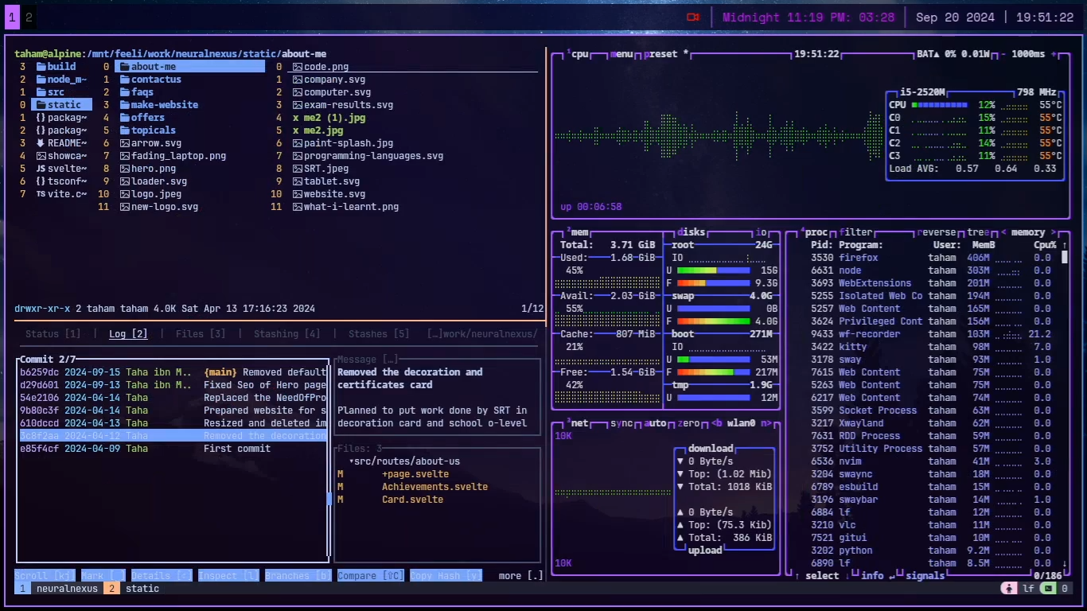Toggle zero in btop net box
The image size is (1087, 611).
tap(689, 423)
